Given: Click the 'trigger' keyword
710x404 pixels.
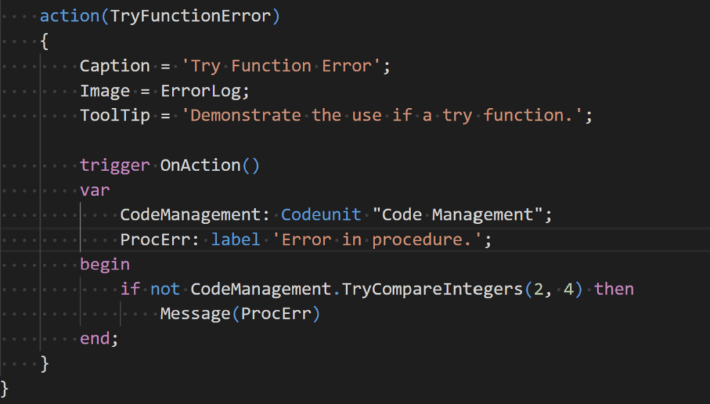Looking at the screenshot, I should tap(114, 165).
